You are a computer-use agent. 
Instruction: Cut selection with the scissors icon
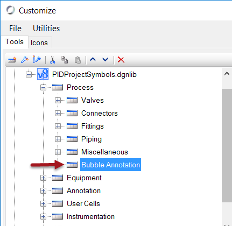52,60
